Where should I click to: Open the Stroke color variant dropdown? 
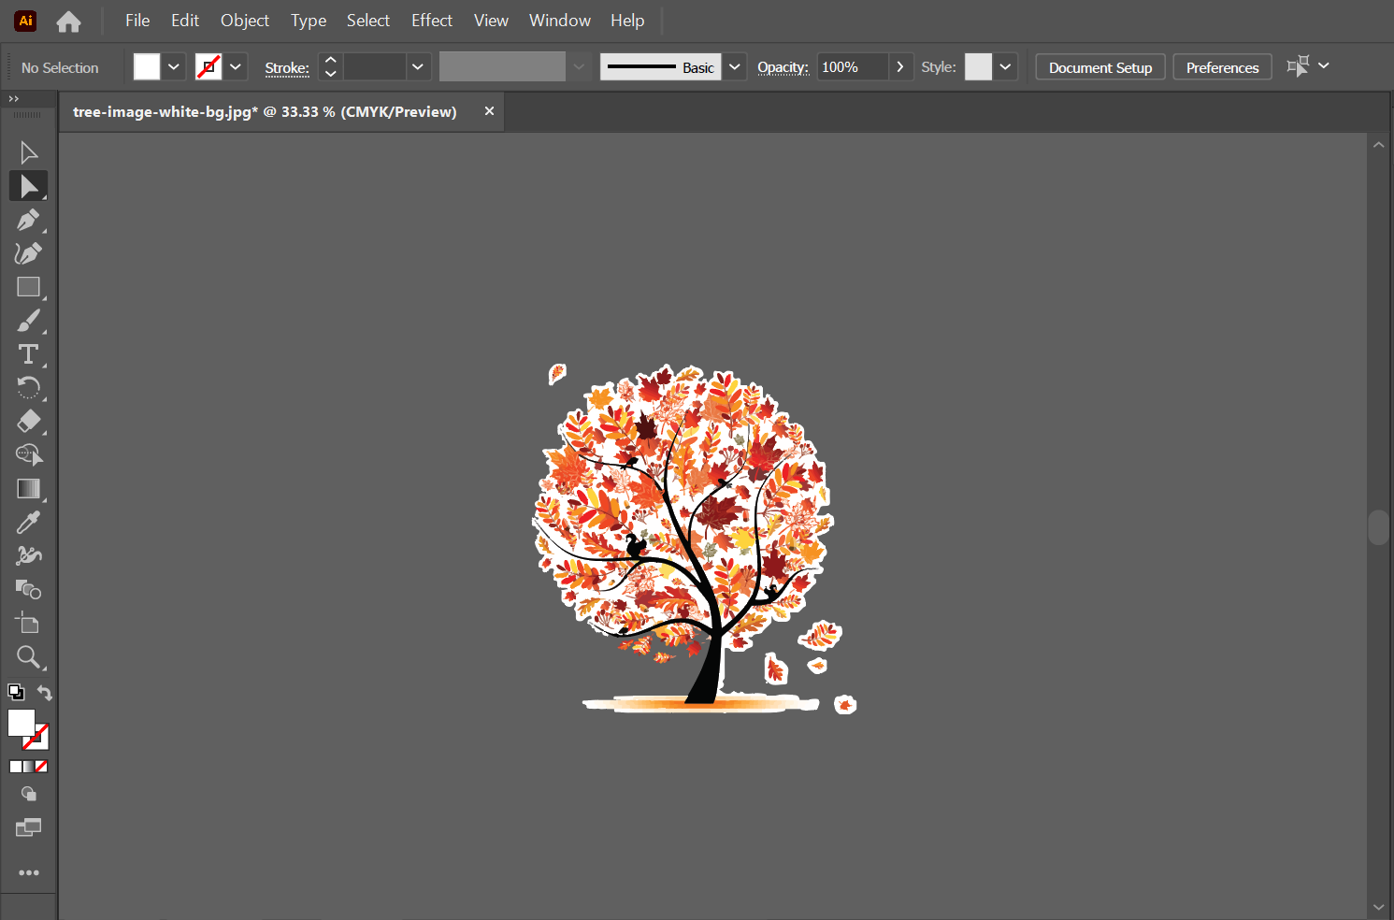[236, 66]
